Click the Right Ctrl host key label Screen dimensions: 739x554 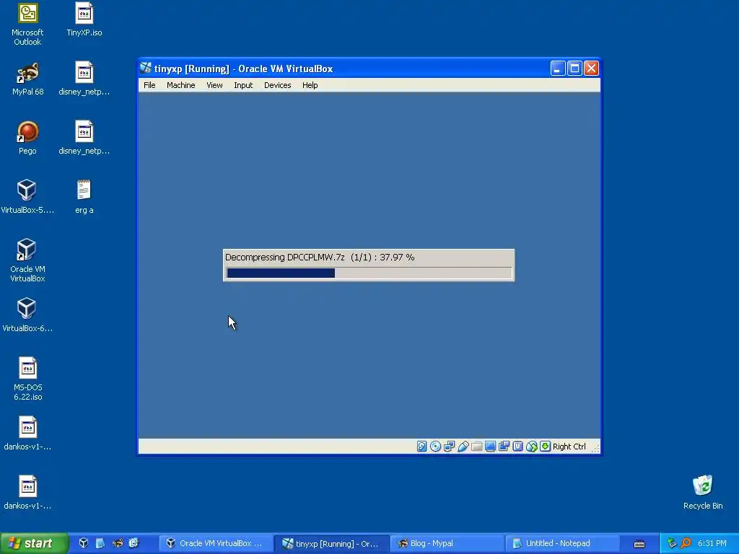click(569, 447)
